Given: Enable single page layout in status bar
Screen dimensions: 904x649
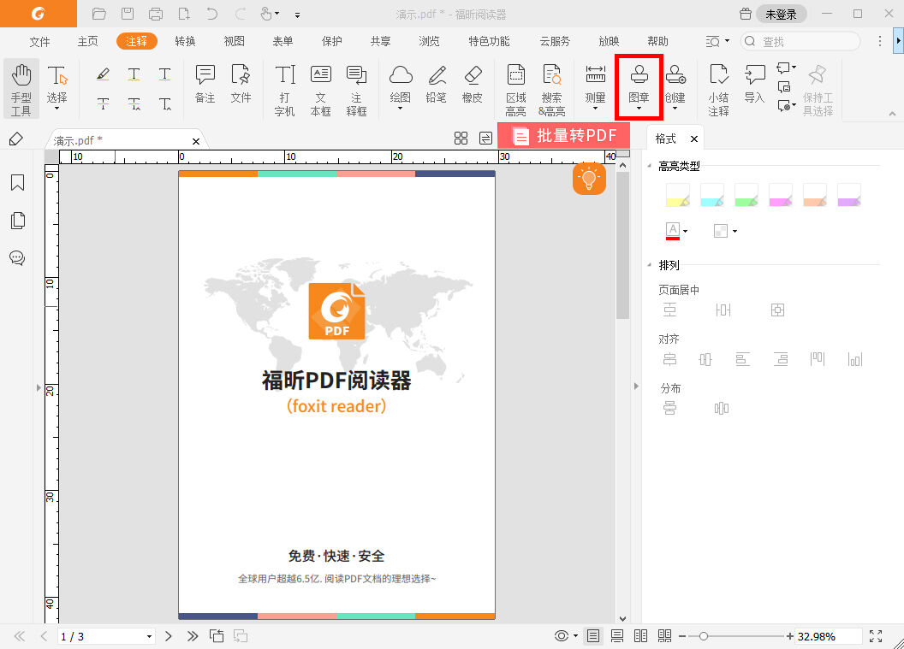Looking at the screenshot, I should [592, 635].
